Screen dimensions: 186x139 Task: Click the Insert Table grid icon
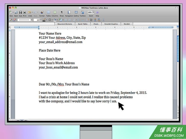tap(61, 20)
